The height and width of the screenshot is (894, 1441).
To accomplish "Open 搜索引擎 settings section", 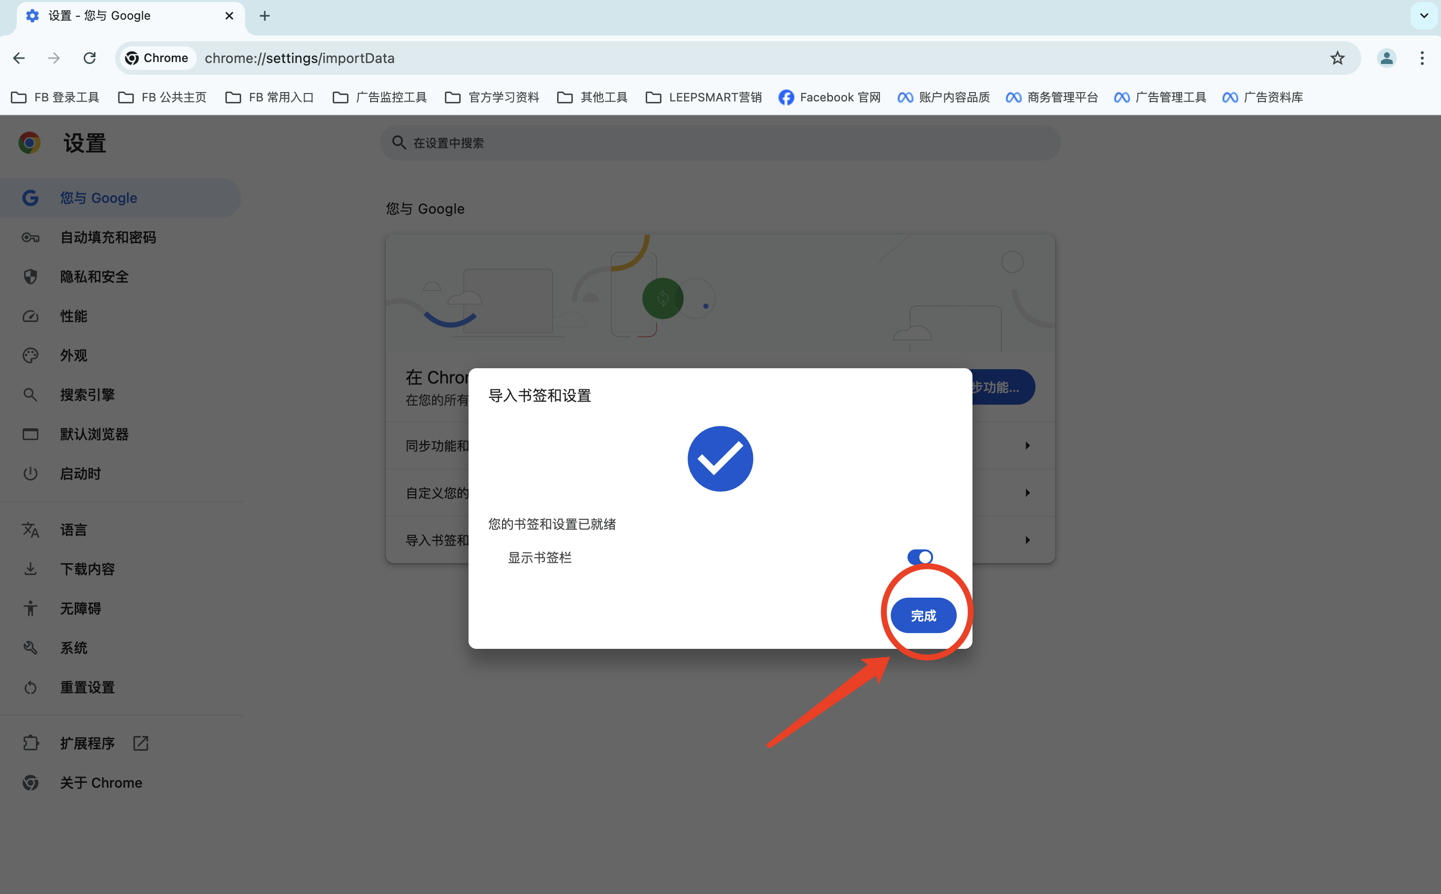I will (x=121, y=394).
